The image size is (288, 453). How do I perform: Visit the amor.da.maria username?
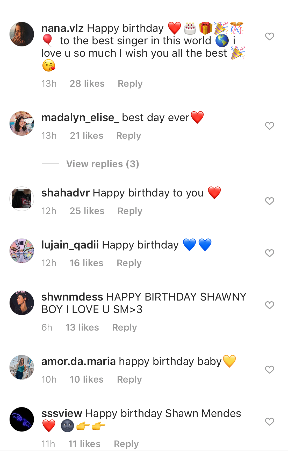coord(78,361)
